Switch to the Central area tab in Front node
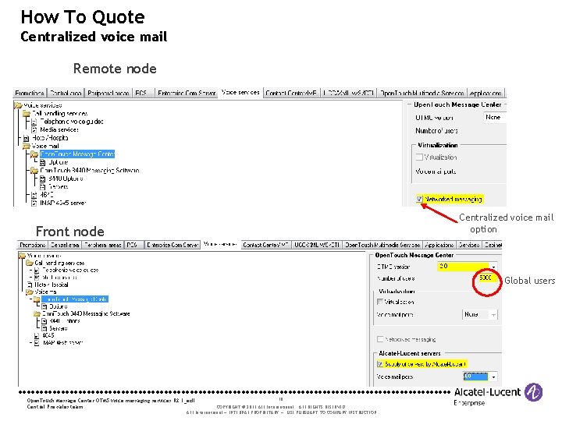Image resolution: width=562 pixels, height=421 pixels. click(65, 245)
